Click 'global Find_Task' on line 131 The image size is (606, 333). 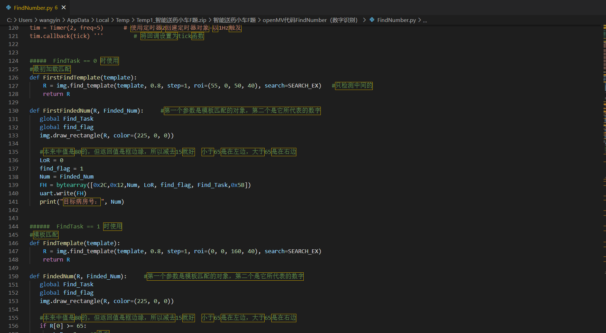point(67,119)
